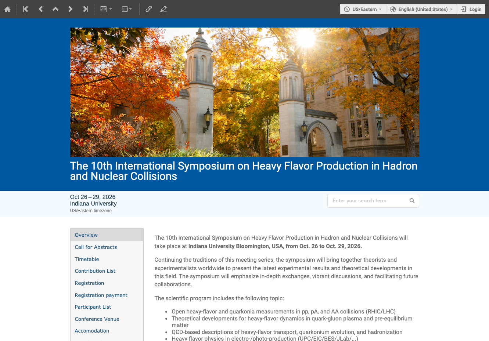The height and width of the screenshot is (341, 489).
Task: Open the Accomodation page
Action: [92, 331]
